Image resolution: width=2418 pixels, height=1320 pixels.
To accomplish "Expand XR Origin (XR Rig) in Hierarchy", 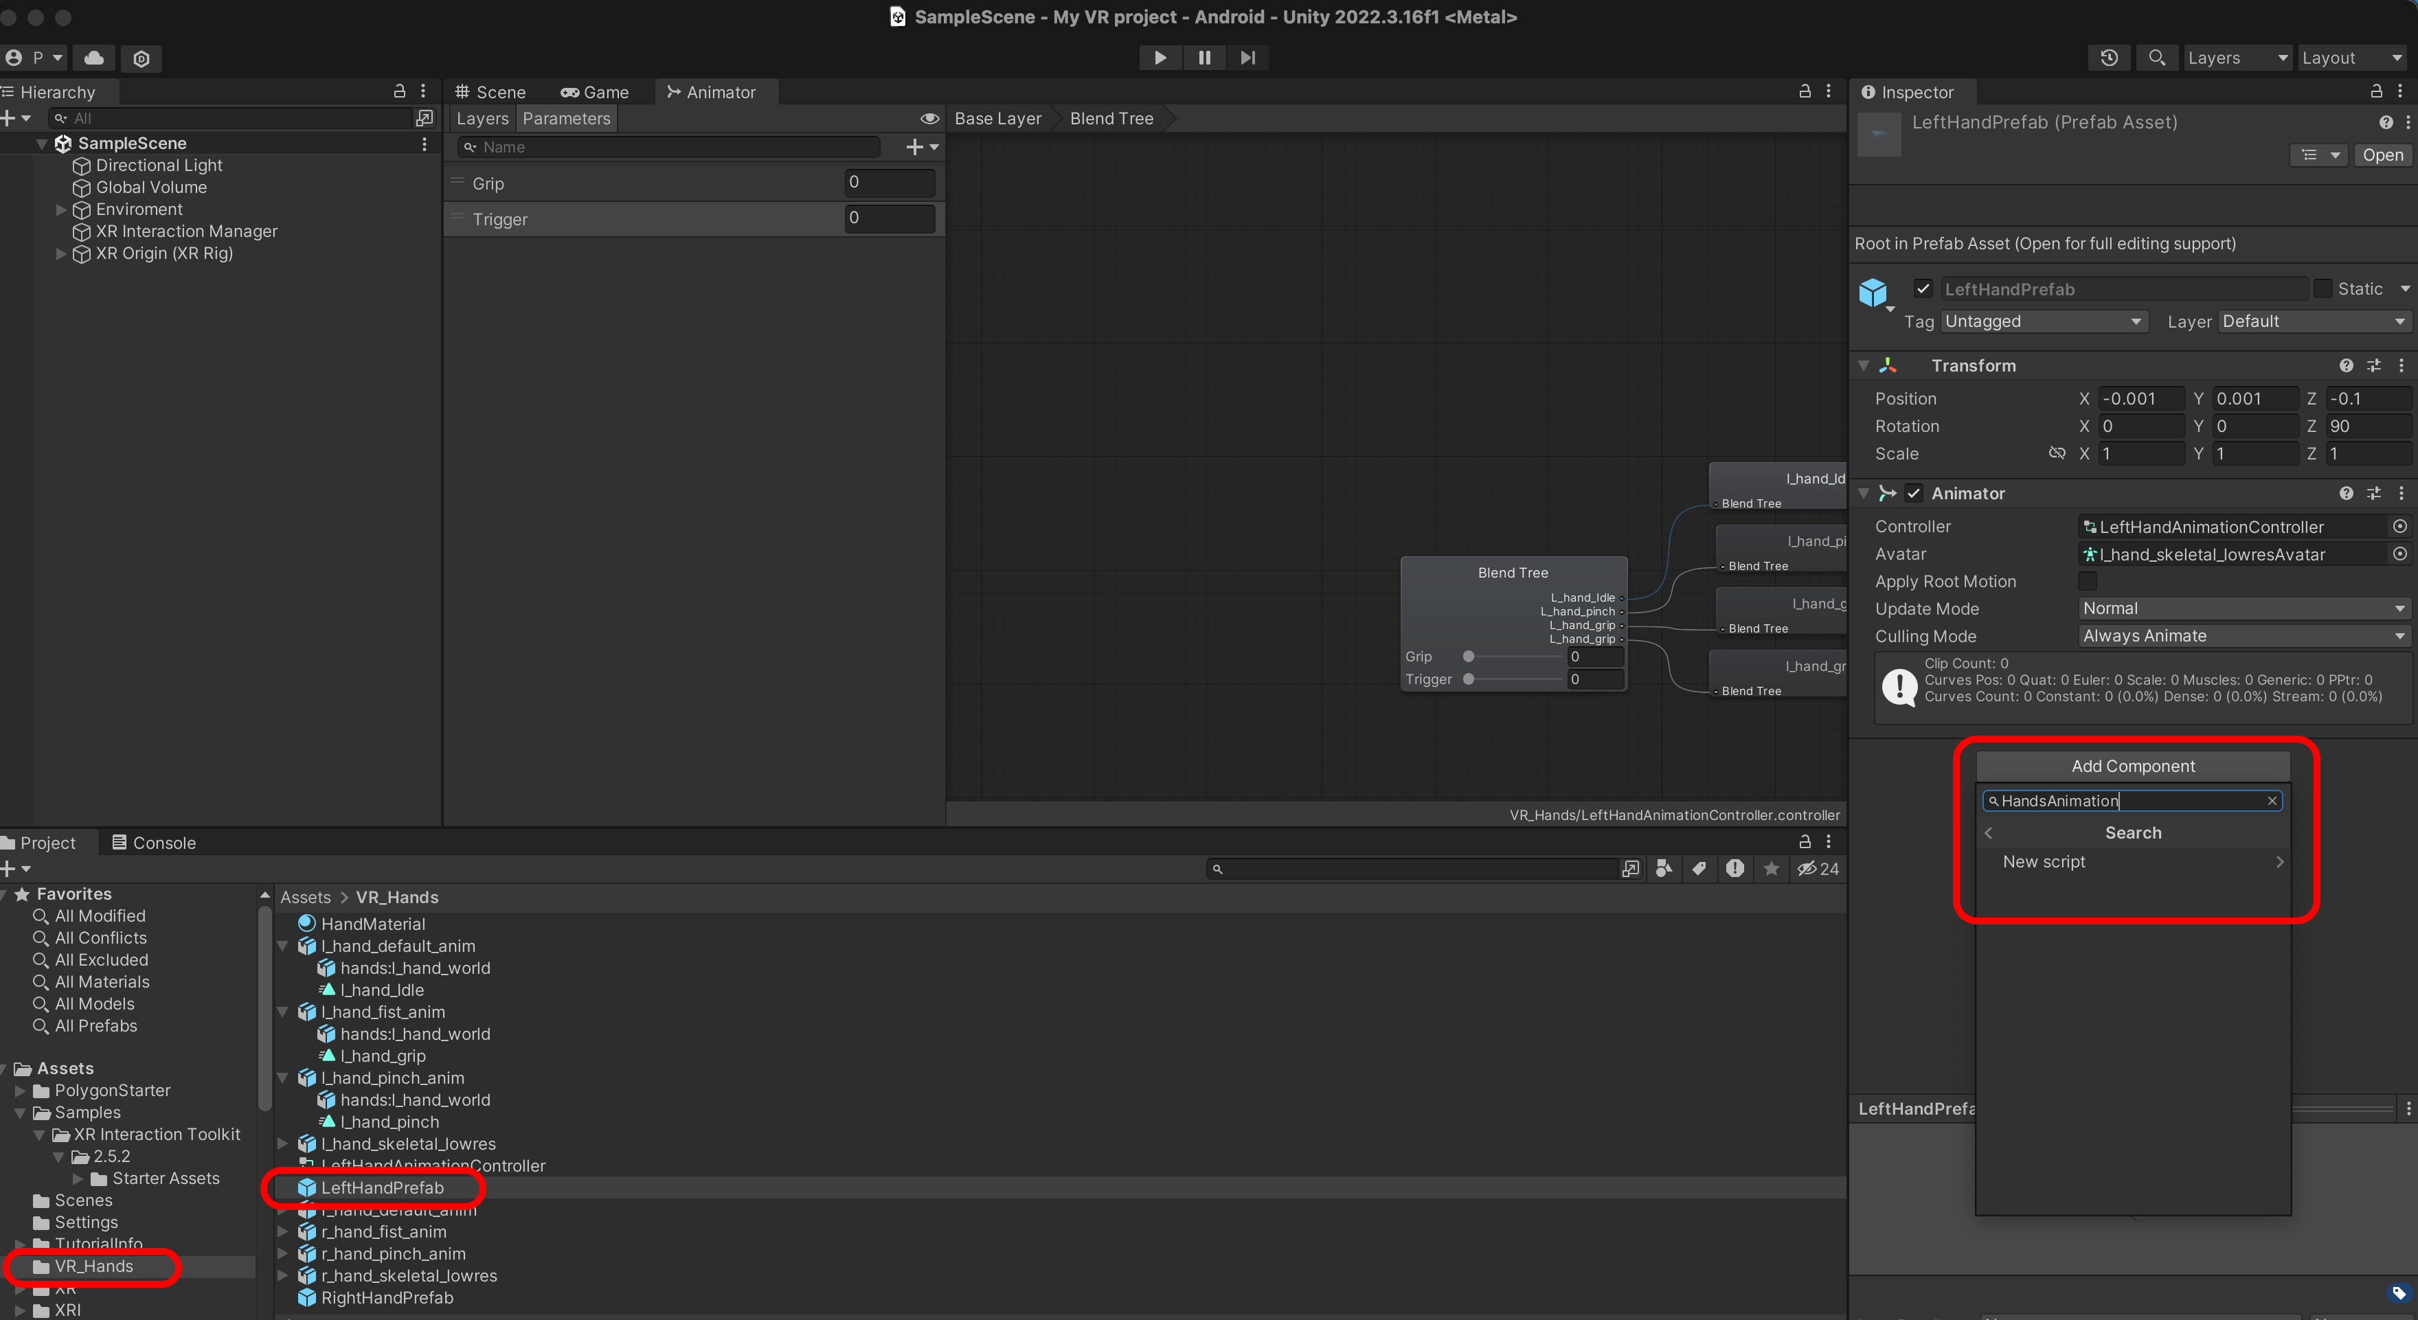I will [x=61, y=253].
